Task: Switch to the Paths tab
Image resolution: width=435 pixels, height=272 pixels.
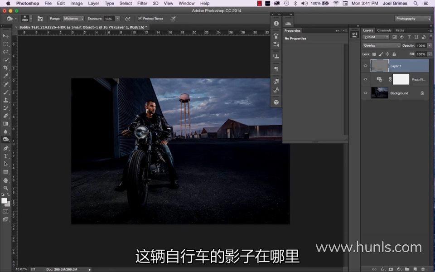Action: [400, 30]
